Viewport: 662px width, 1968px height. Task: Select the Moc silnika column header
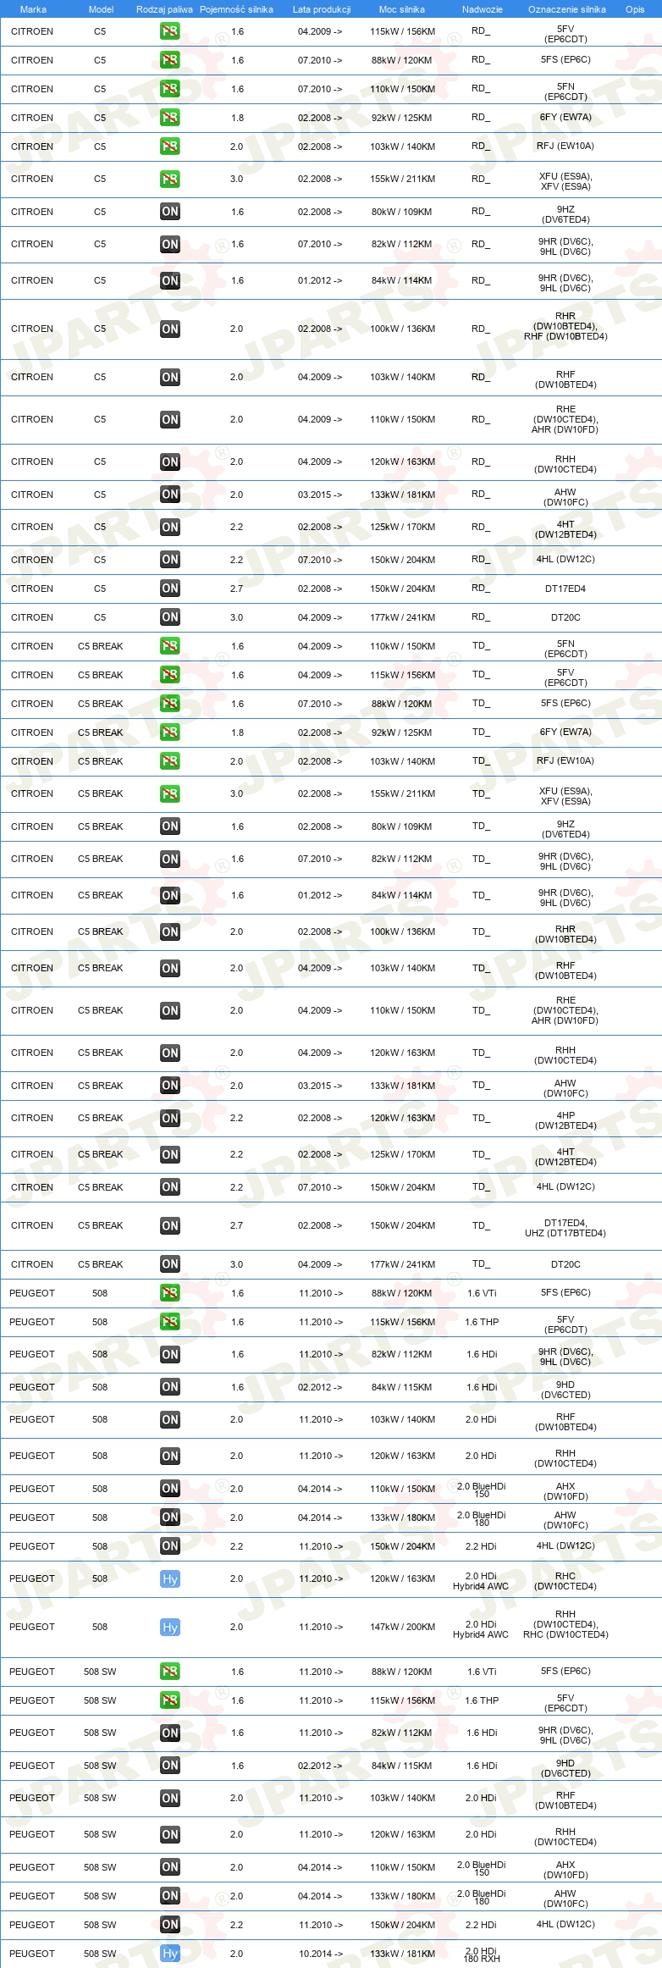click(x=402, y=9)
